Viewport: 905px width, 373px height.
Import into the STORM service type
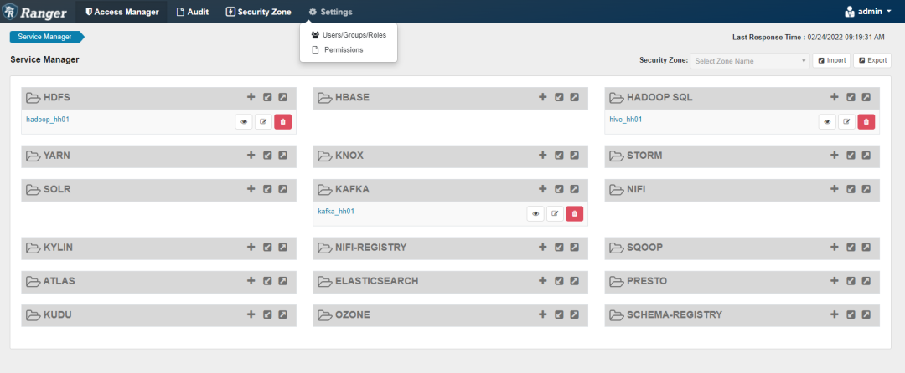click(x=851, y=156)
